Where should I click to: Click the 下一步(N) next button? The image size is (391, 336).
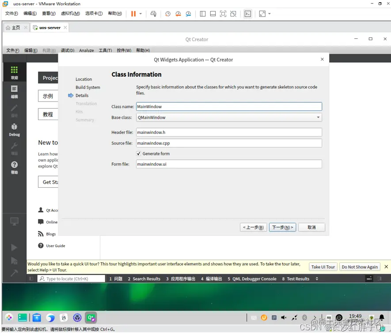click(282, 227)
